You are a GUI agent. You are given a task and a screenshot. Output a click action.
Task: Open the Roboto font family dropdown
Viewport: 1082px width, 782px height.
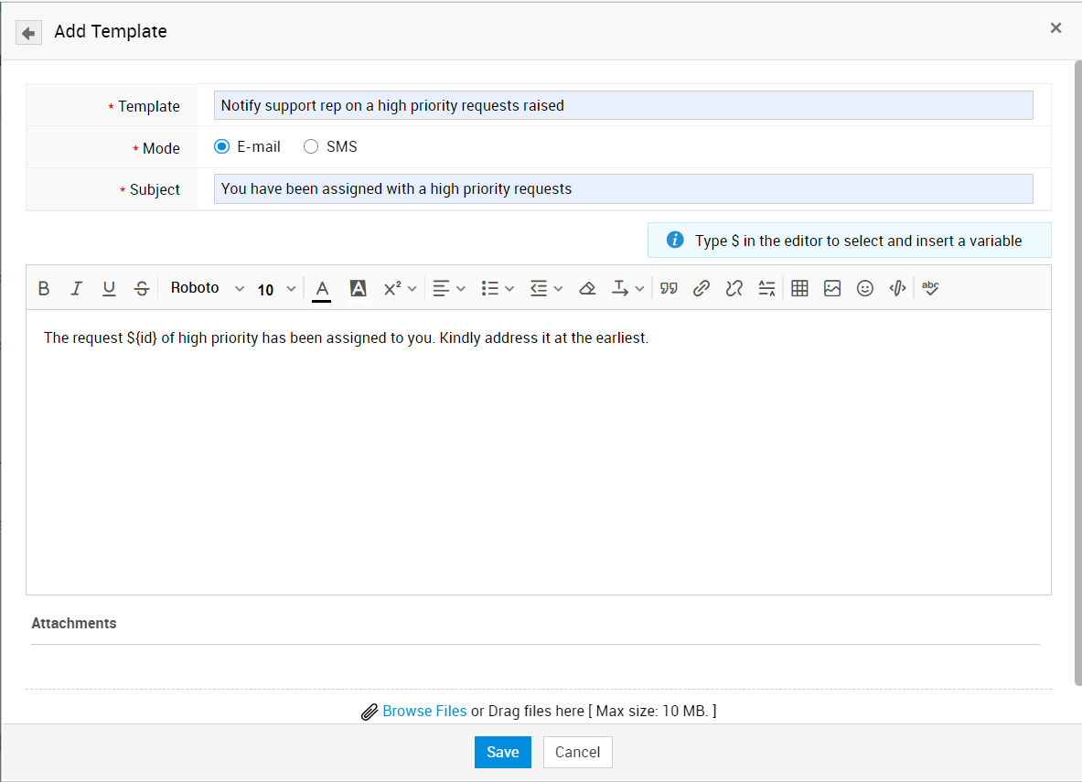(x=208, y=288)
